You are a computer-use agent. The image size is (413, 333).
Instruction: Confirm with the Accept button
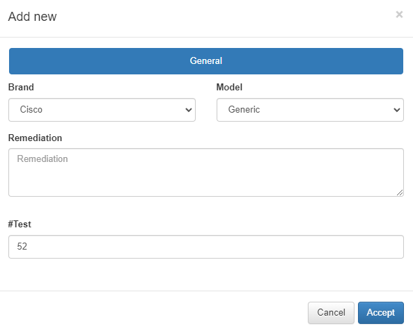click(x=380, y=313)
